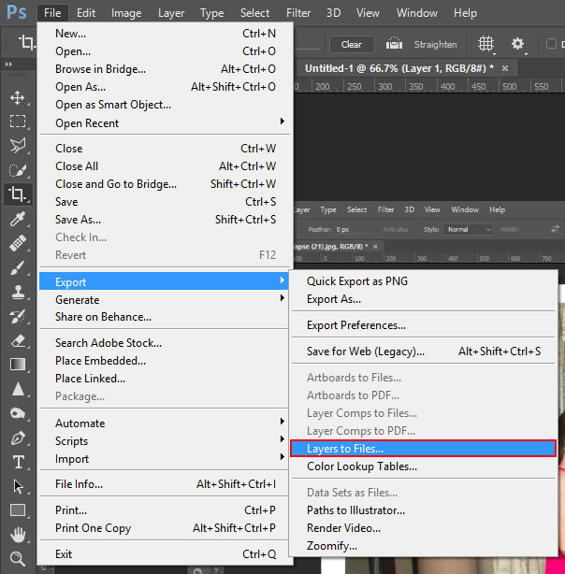This screenshot has height=574, width=565.
Task: Select the Eraser tool
Action: (x=17, y=341)
